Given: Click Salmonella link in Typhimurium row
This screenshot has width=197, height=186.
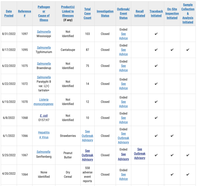Looking at the screenshot, I should (x=44, y=48).
